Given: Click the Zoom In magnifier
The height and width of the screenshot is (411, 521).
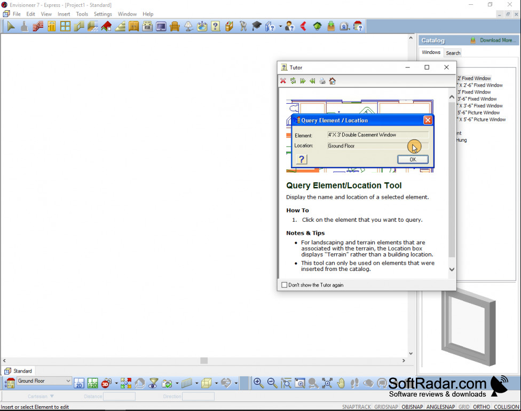Looking at the screenshot, I should (x=258, y=383).
